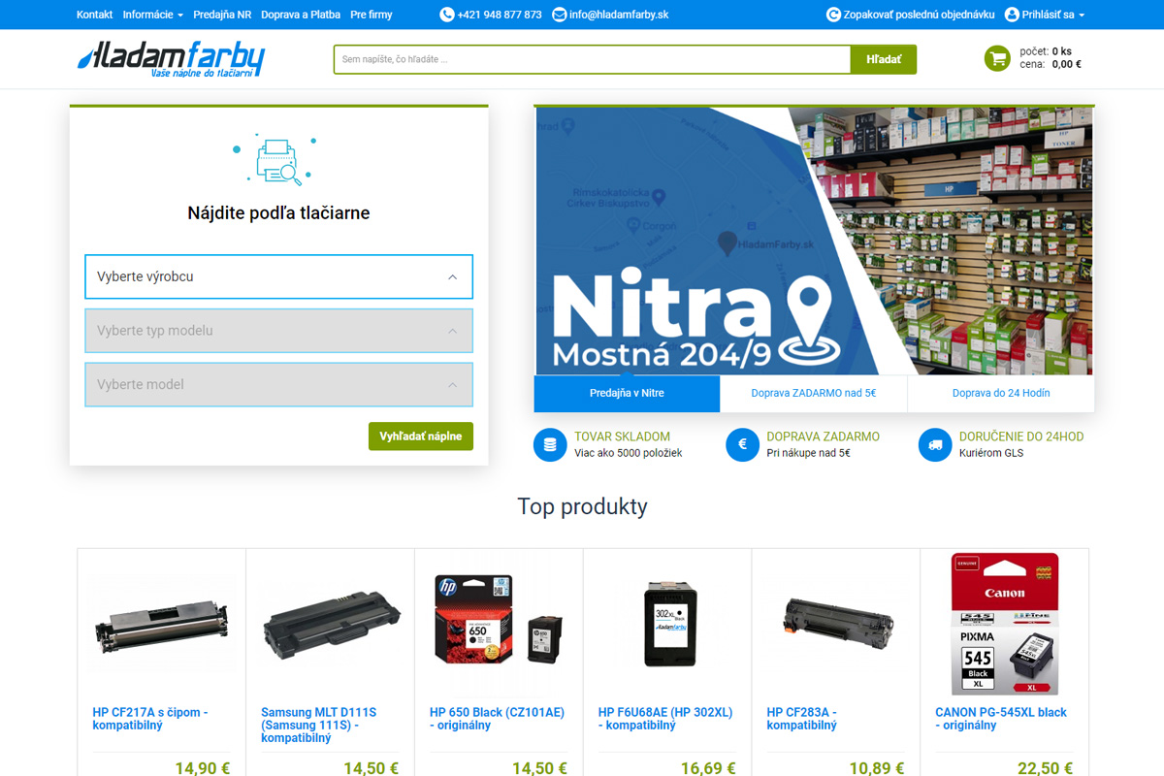The image size is (1164, 776).
Task: Click the cart summary počet 0 ks
Action: coord(1046,51)
